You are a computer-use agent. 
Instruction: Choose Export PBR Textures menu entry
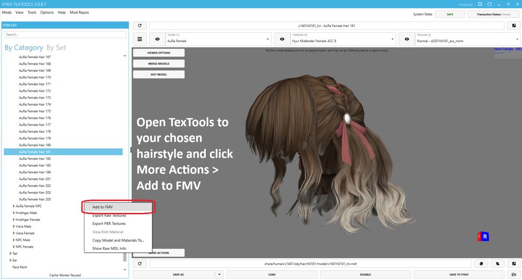coord(118,224)
